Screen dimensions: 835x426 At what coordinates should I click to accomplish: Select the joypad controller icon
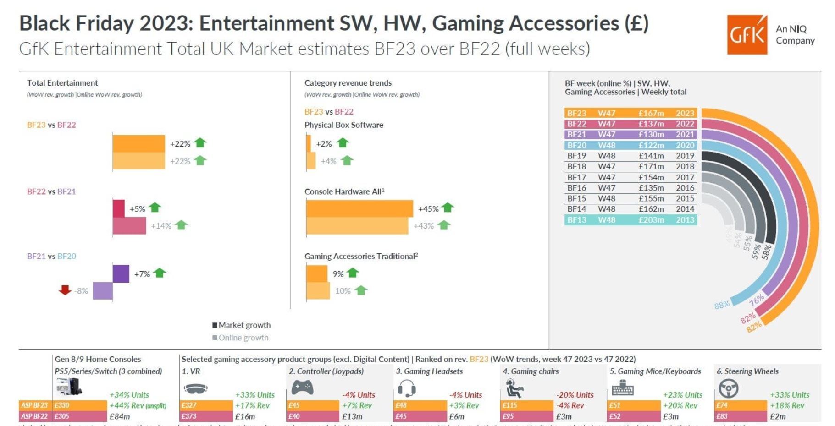303,388
